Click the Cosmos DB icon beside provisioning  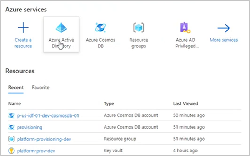pyautogui.click(x=10, y=127)
